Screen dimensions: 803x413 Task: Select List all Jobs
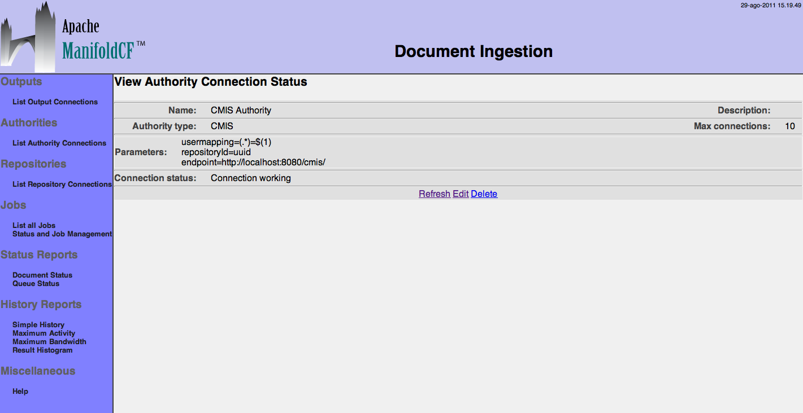point(34,225)
